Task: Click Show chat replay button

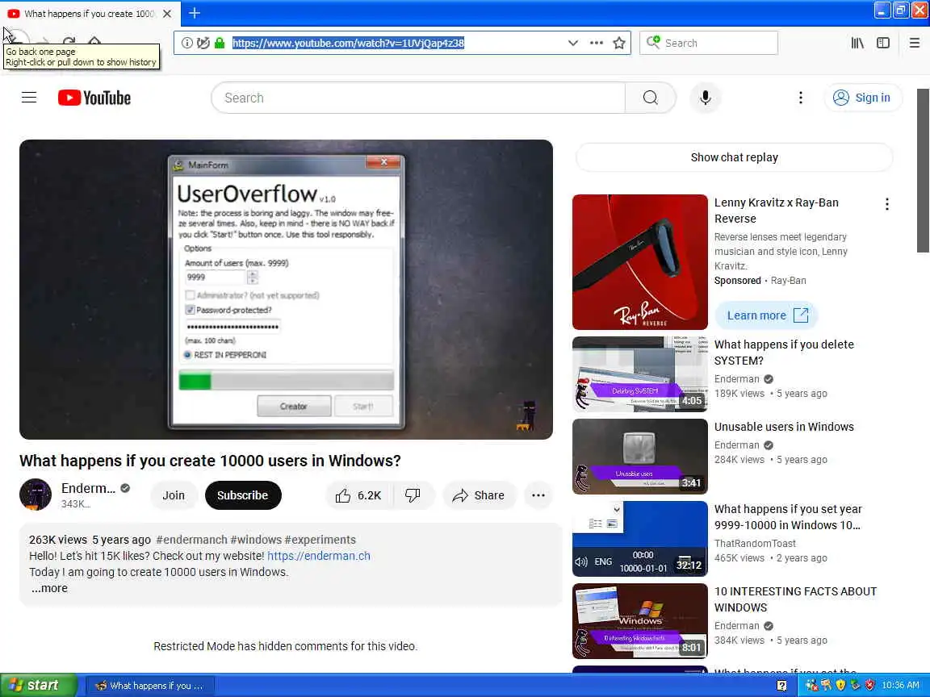Action: coord(735,157)
